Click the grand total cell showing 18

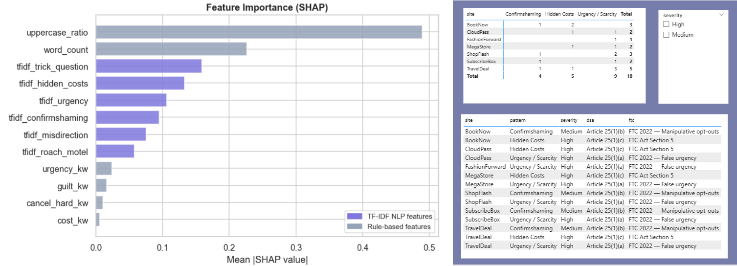[x=629, y=76]
